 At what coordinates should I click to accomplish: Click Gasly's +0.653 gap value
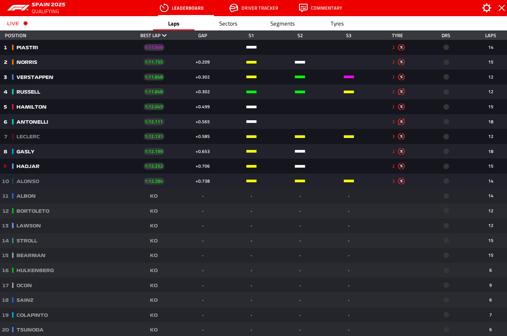point(203,151)
